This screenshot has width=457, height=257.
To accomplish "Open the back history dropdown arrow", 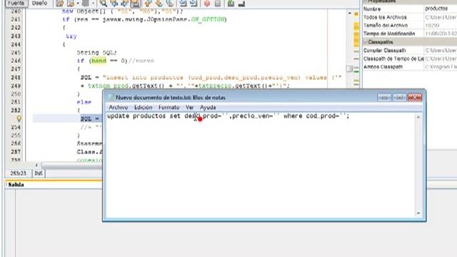I will [78, 4].
